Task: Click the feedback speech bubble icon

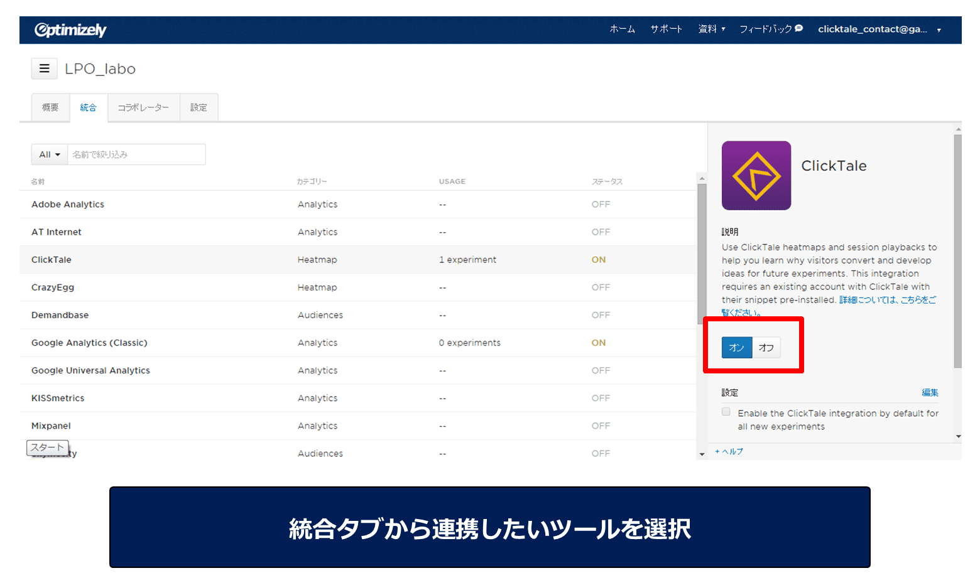Action: [798, 28]
